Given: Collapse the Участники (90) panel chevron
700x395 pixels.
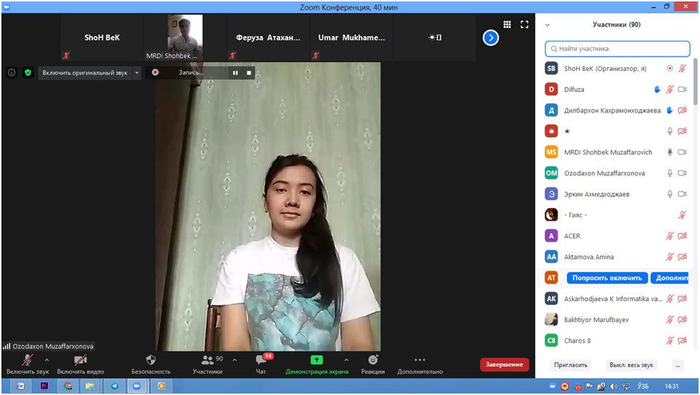Looking at the screenshot, I should tap(548, 24).
